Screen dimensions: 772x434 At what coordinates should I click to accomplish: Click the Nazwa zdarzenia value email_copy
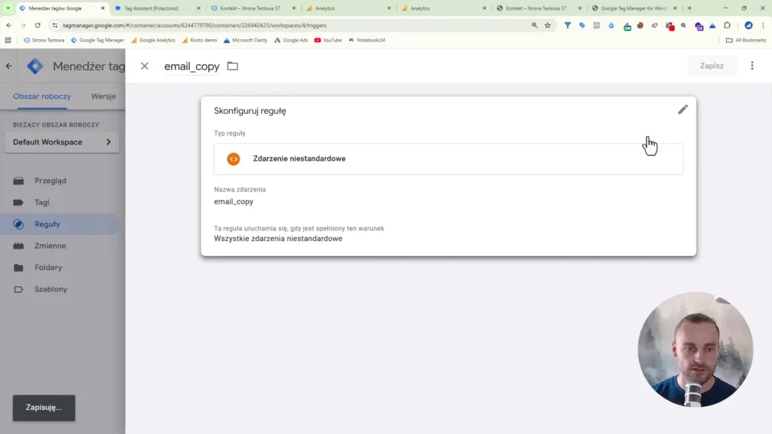pyautogui.click(x=234, y=202)
